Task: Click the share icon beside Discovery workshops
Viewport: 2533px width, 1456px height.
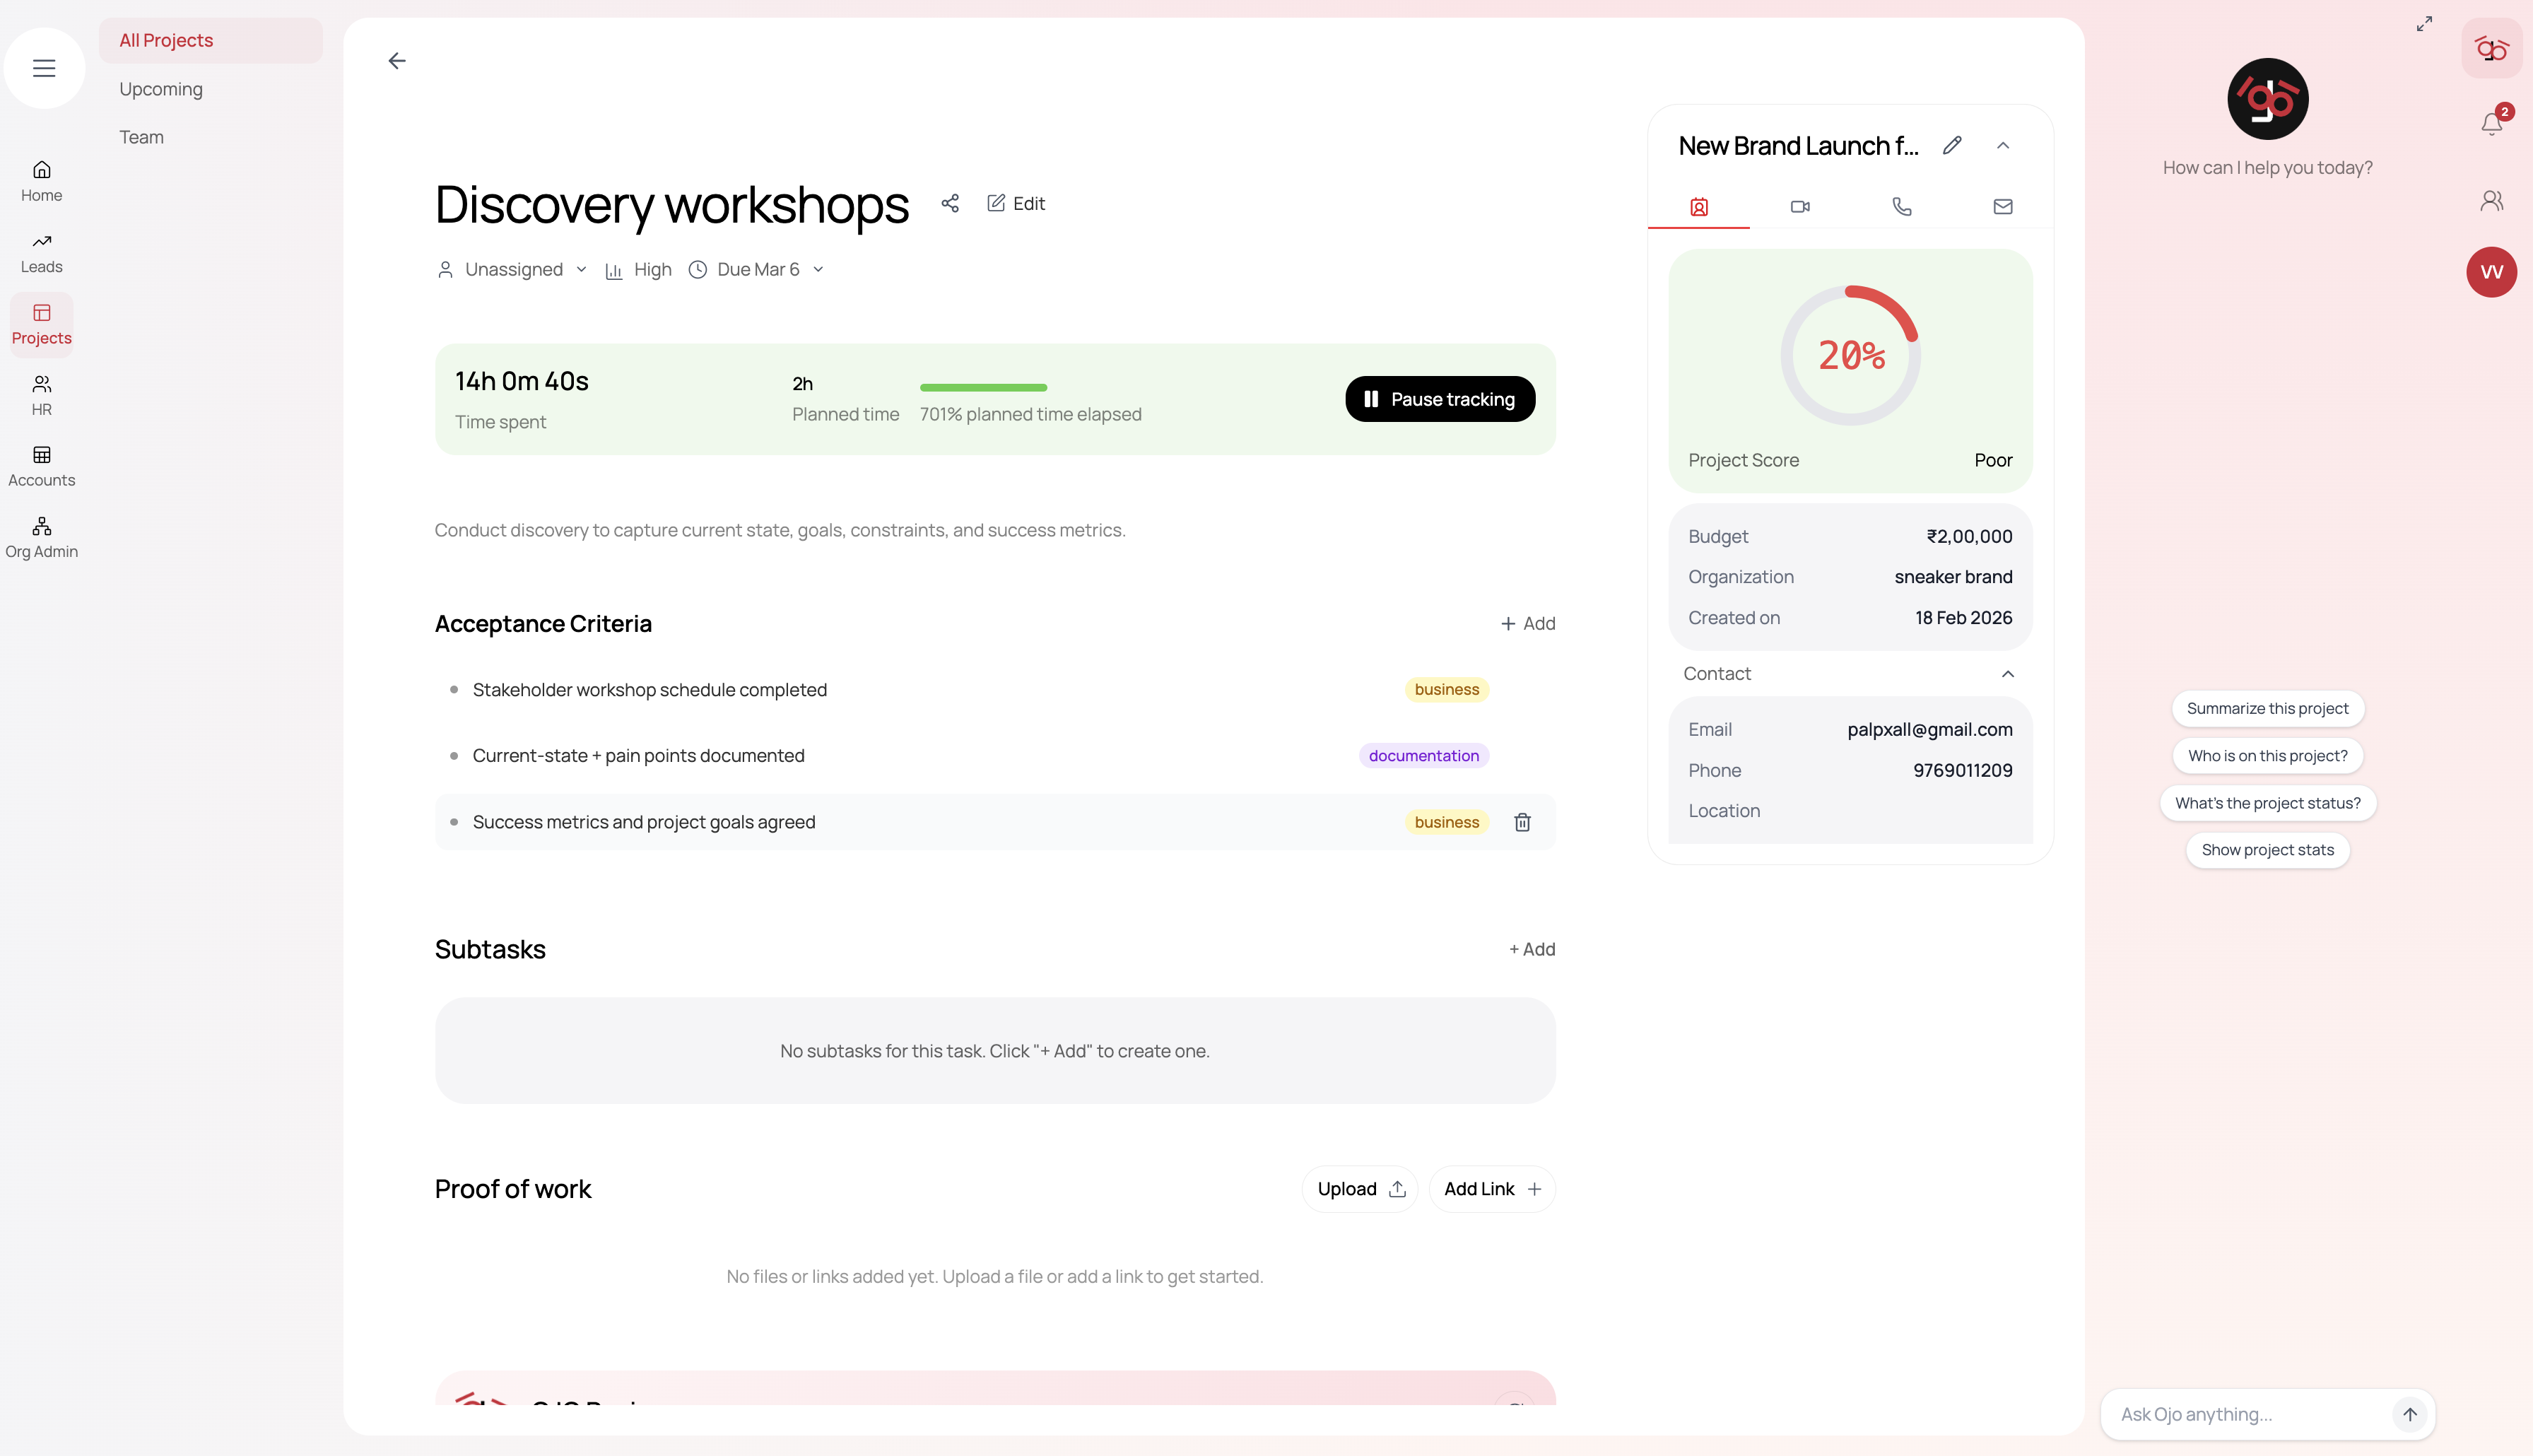Action: click(950, 203)
